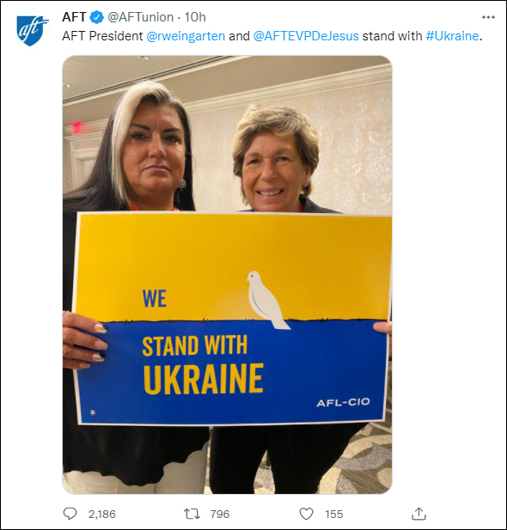Click the 796 retweets count

[220, 515]
